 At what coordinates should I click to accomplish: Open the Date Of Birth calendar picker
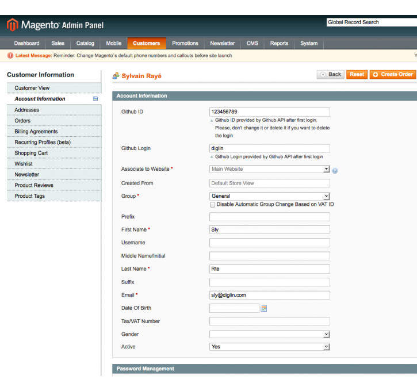(263, 308)
